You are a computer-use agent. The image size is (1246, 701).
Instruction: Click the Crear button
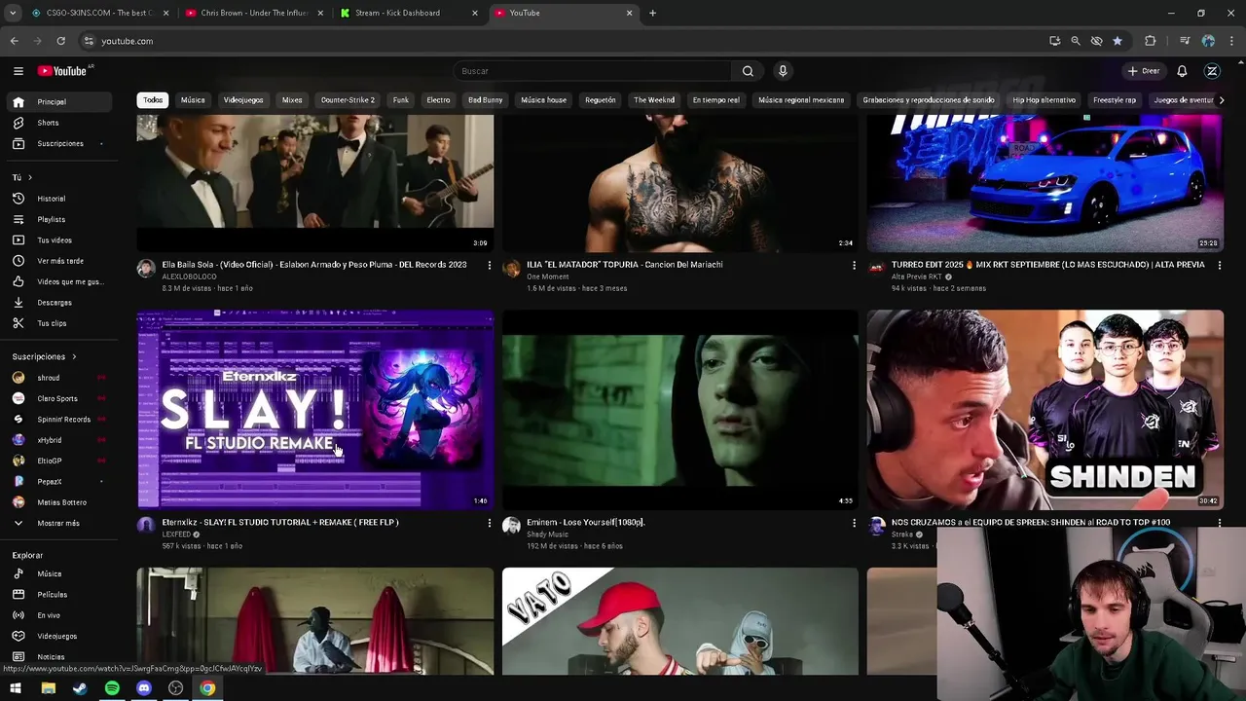tap(1144, 71)
